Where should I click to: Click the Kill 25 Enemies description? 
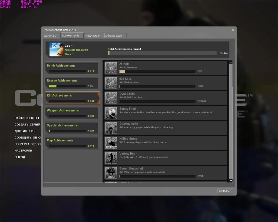click(x=128, y=67)
